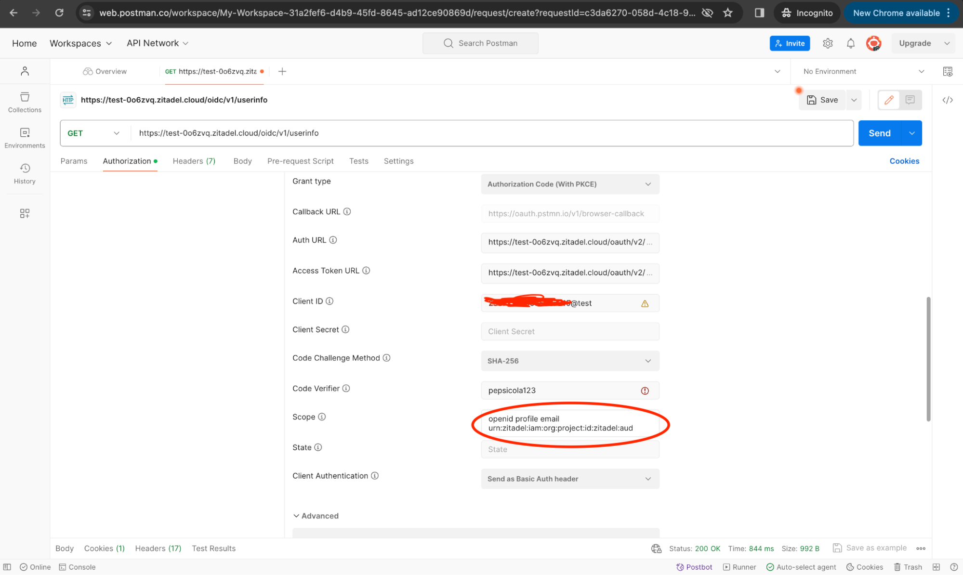Click the Send button to execute request
Image resolution: width=963 pixels, height=575 pixels.
pyautogui.click(x=879, y=133)
